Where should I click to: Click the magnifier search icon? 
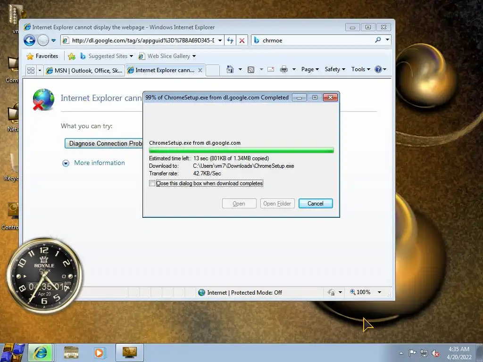point(378,40)
